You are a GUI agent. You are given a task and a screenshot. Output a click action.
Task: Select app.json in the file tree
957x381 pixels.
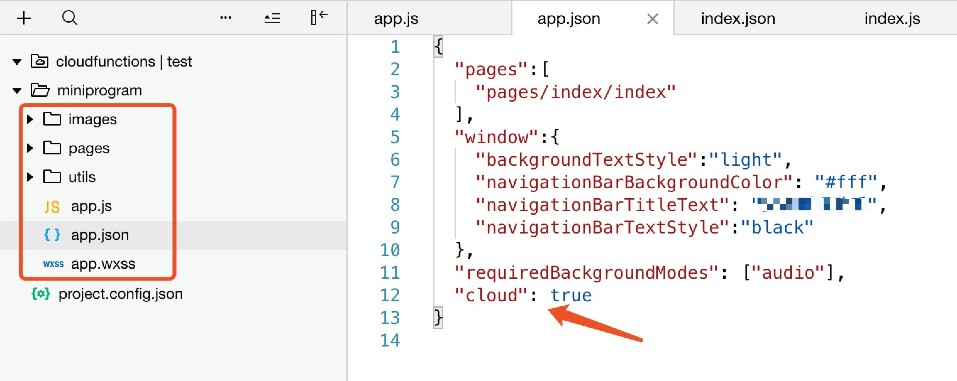(x=100, y=235)
